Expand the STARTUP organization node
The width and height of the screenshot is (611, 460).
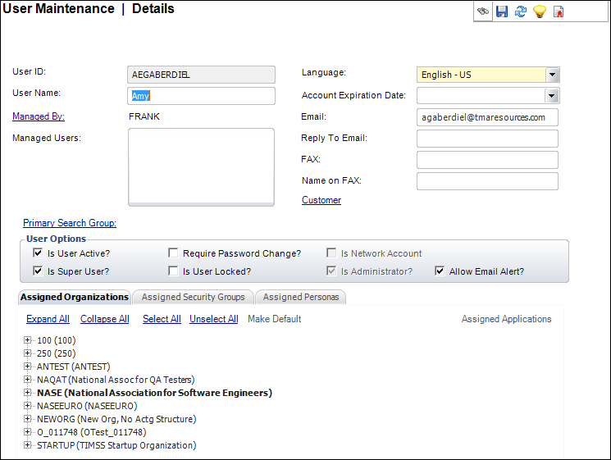[x=28, y=445]
